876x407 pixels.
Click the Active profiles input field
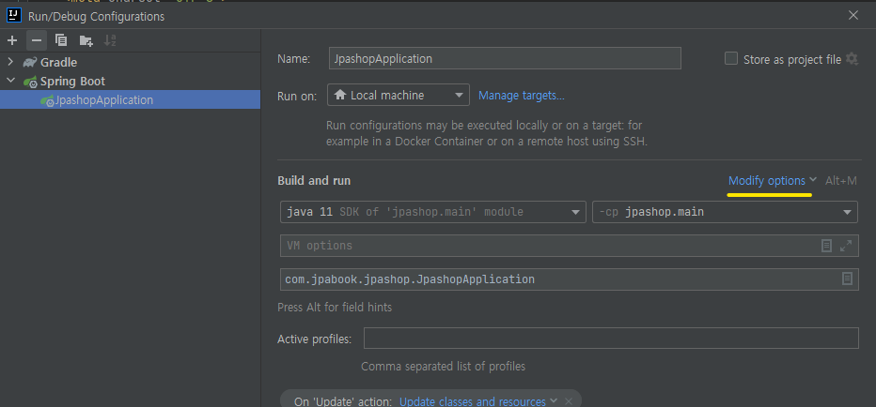(611, 339)
